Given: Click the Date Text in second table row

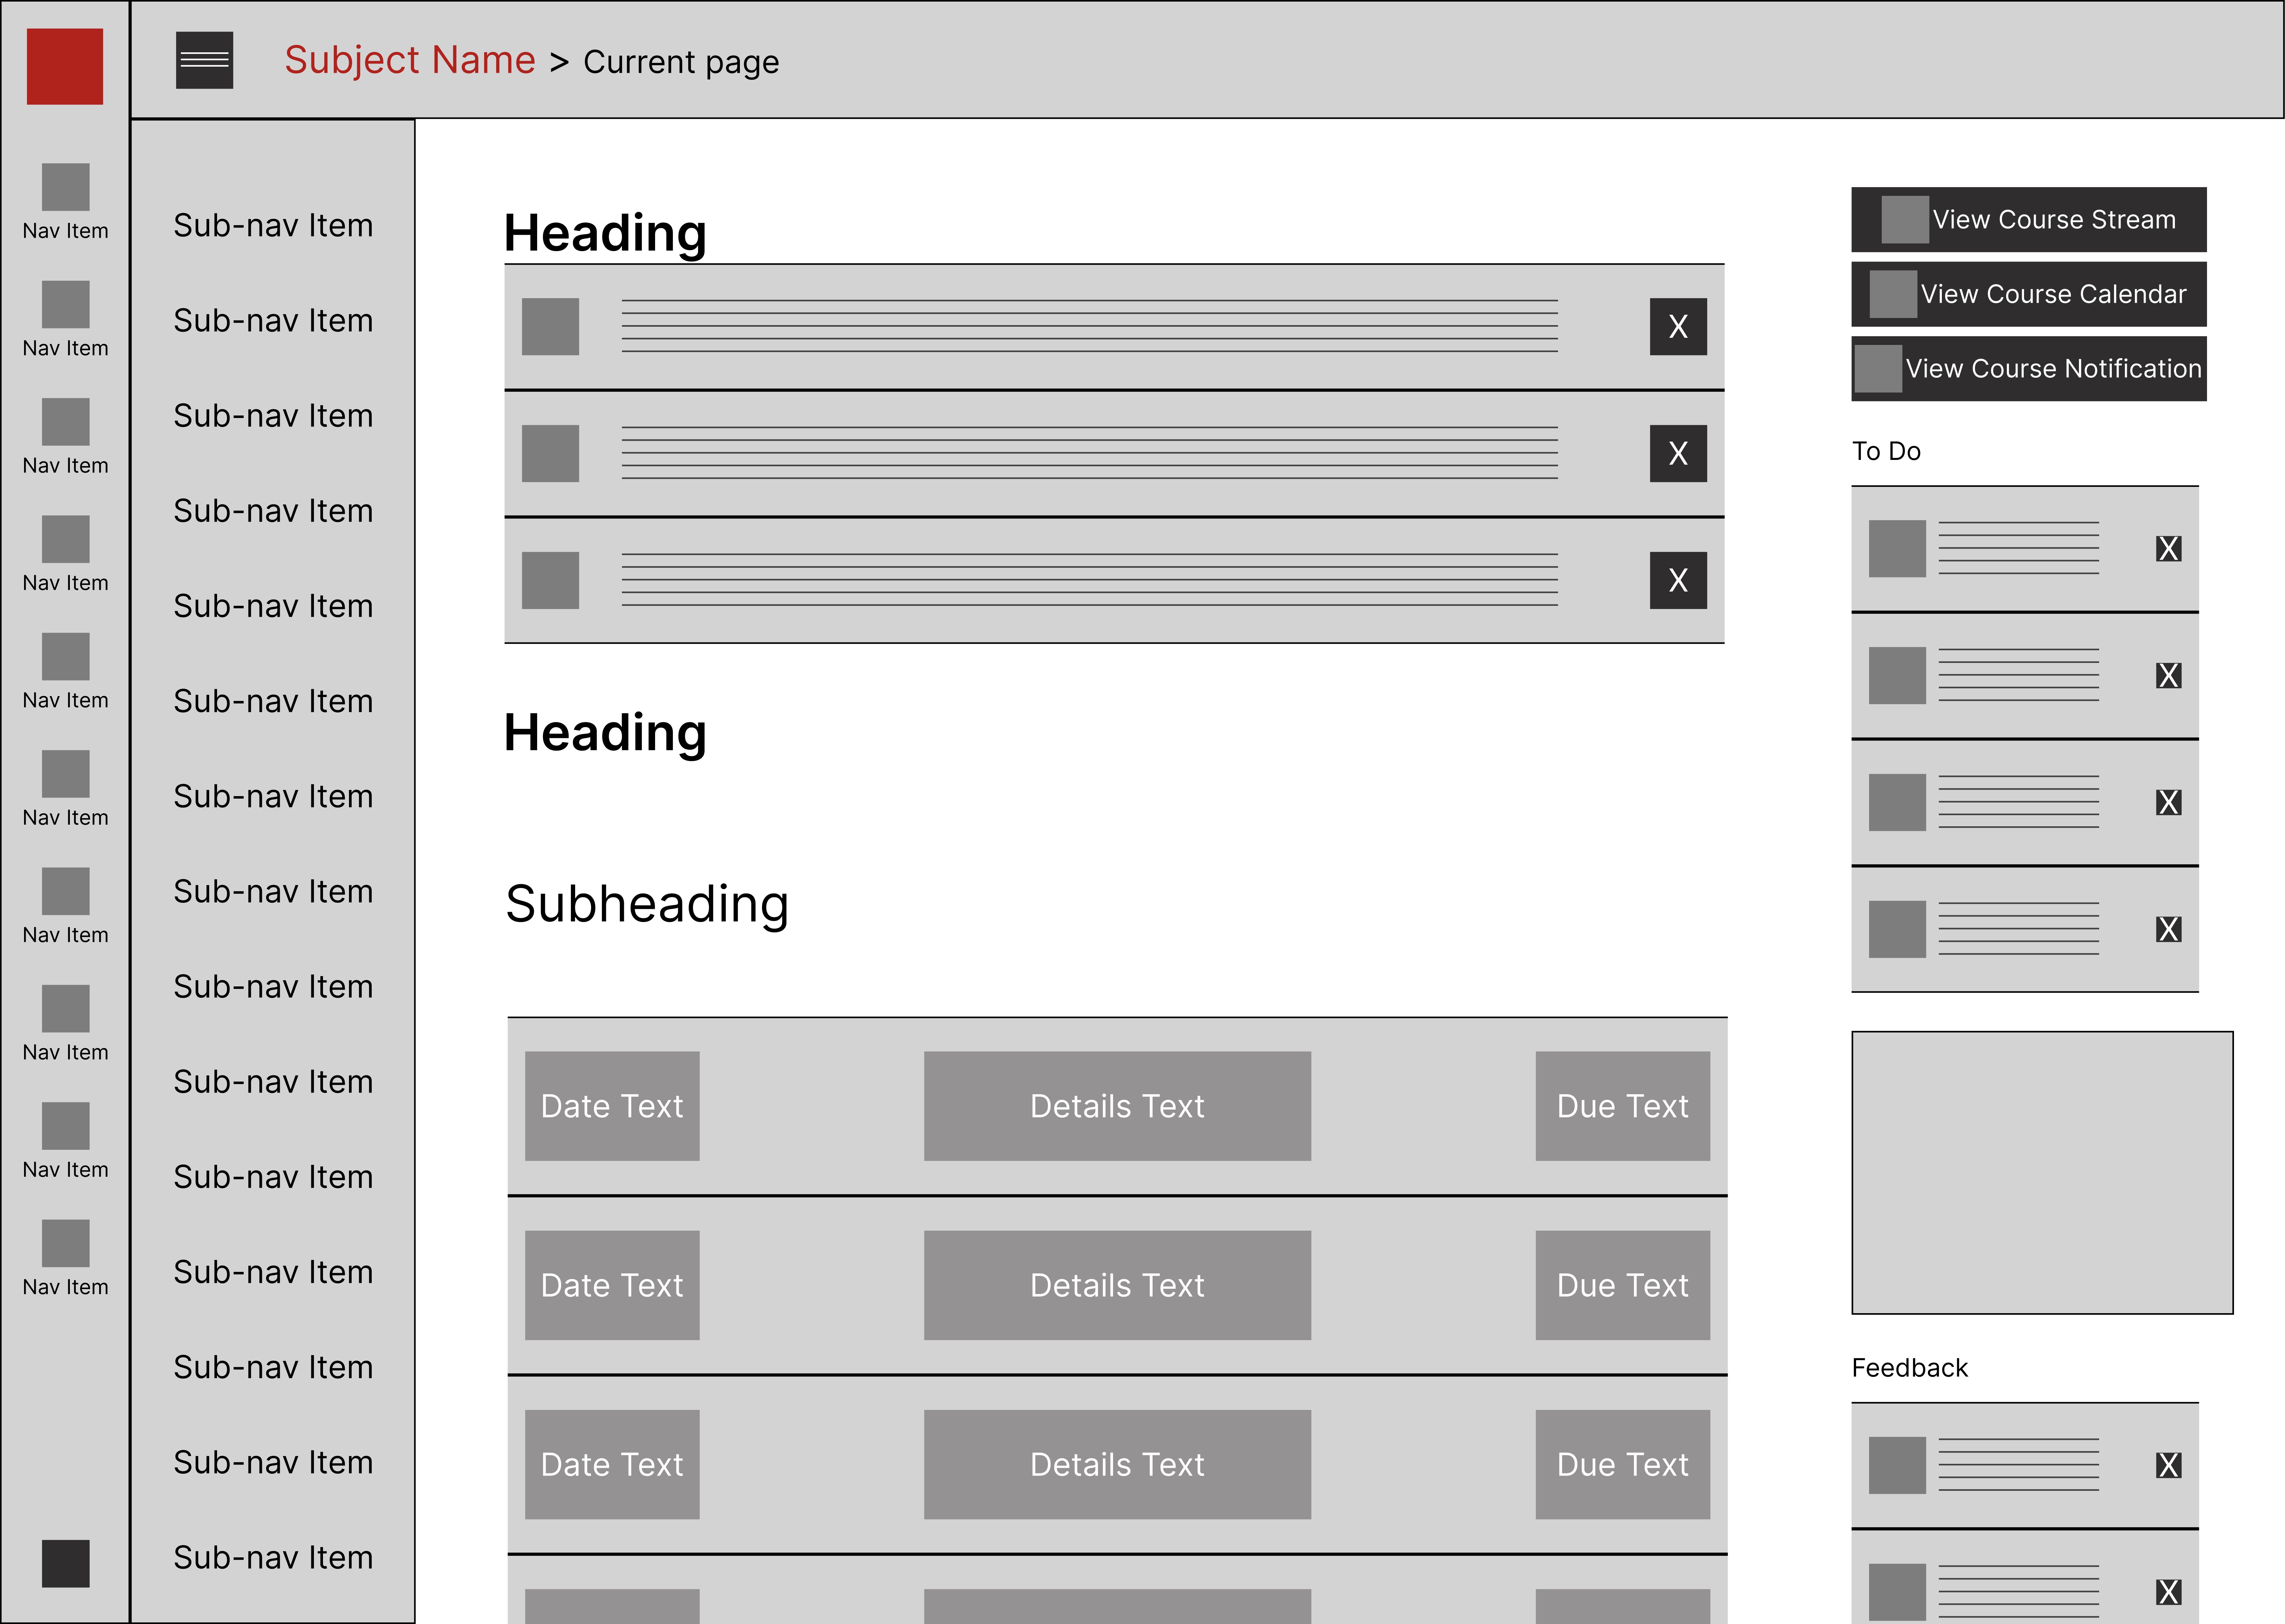Looking at the screenshot, I should tap(612, 1285).
